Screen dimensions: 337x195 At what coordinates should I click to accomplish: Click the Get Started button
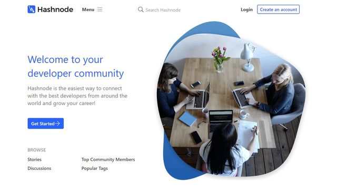(x=46, y=124)
